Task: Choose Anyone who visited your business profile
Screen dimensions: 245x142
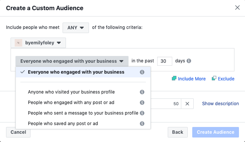Action: 83,92
